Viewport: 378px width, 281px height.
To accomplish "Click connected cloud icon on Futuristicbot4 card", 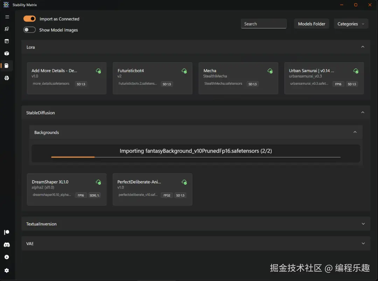I will tap(184, 71).
